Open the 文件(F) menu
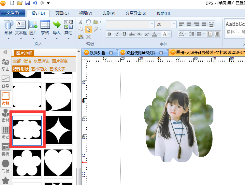This screenshot has height=185, width=245. [x=13, y=13]
